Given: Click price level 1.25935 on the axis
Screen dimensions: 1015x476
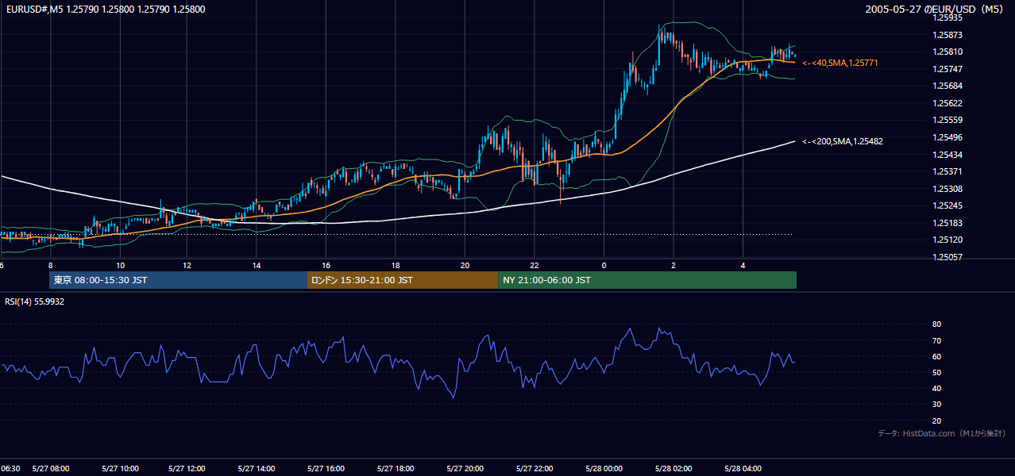Looking at the screenshot, I should 948,17.
